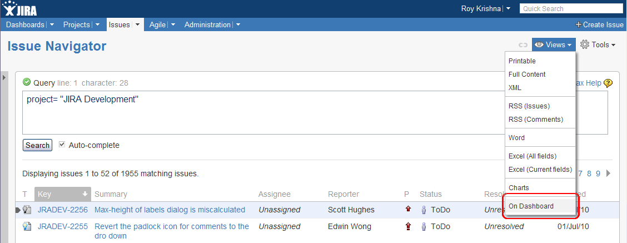Expand the Administration menu dropdown

coord(238,25)
